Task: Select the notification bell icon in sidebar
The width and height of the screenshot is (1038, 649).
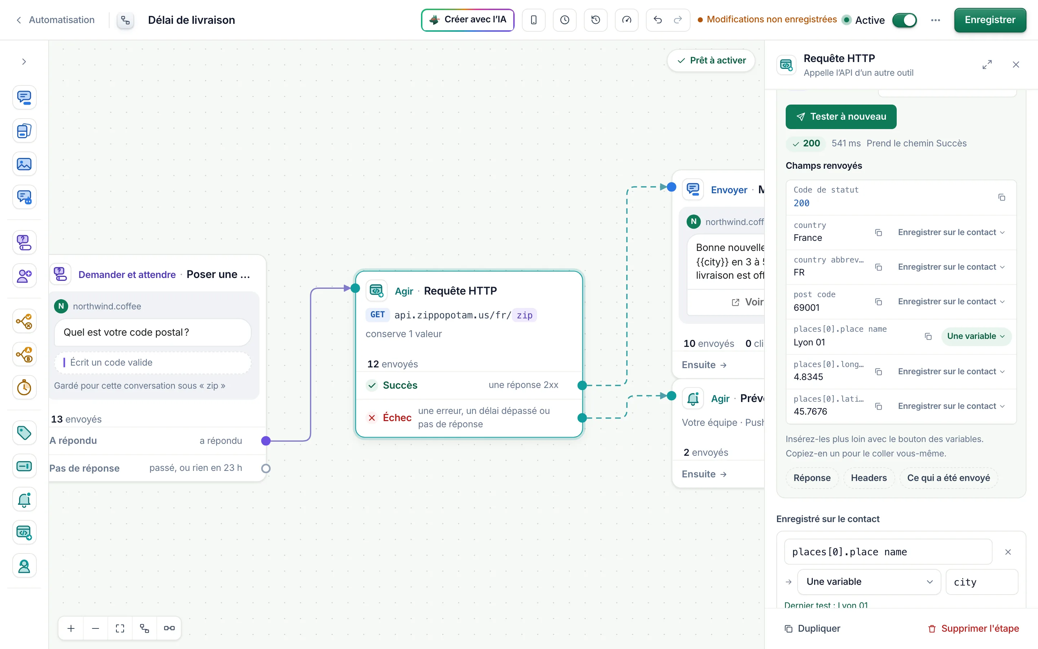Action: pos(24,499)
